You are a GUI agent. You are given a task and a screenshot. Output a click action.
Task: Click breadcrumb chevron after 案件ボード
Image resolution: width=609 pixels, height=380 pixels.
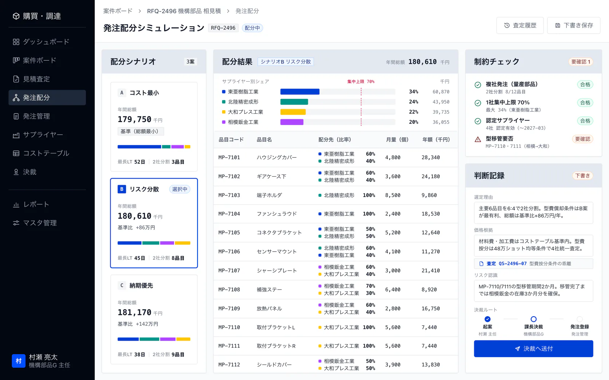coord(140,11)
